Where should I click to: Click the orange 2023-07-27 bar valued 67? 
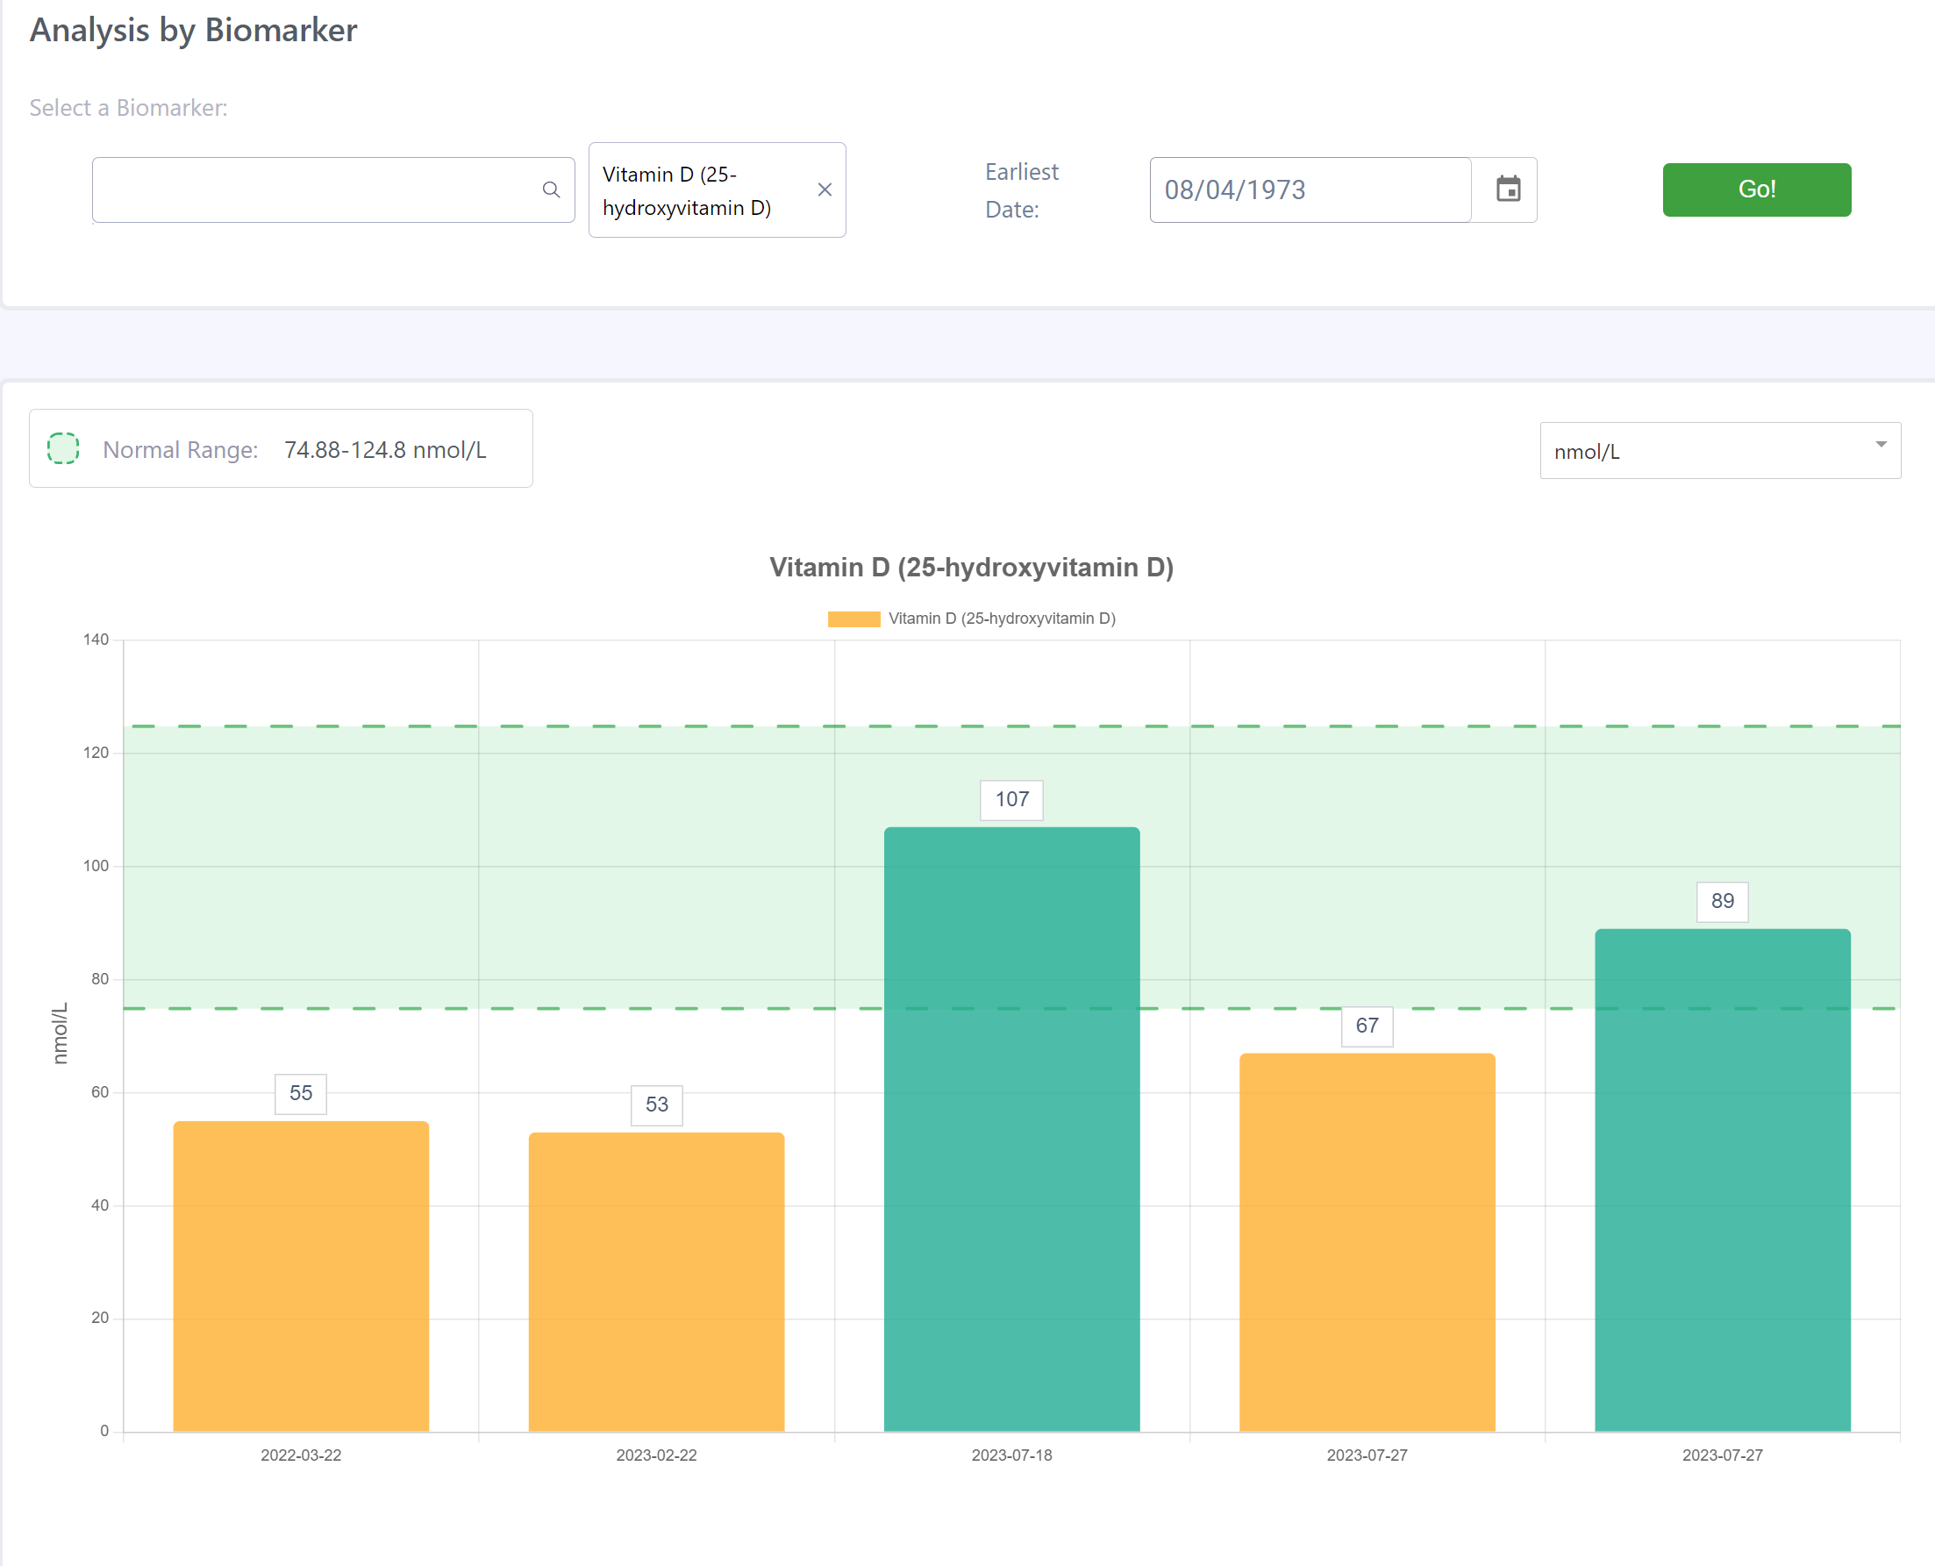click(x=1367, y=1241)
